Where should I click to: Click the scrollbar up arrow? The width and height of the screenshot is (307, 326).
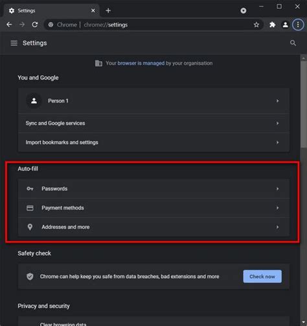[304, 58]
